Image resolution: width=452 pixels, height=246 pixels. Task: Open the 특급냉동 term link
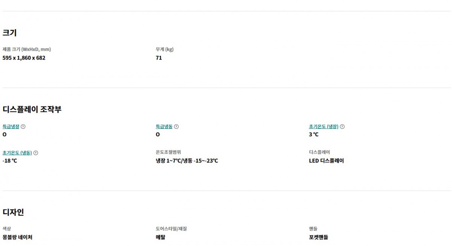click(164, 127)
